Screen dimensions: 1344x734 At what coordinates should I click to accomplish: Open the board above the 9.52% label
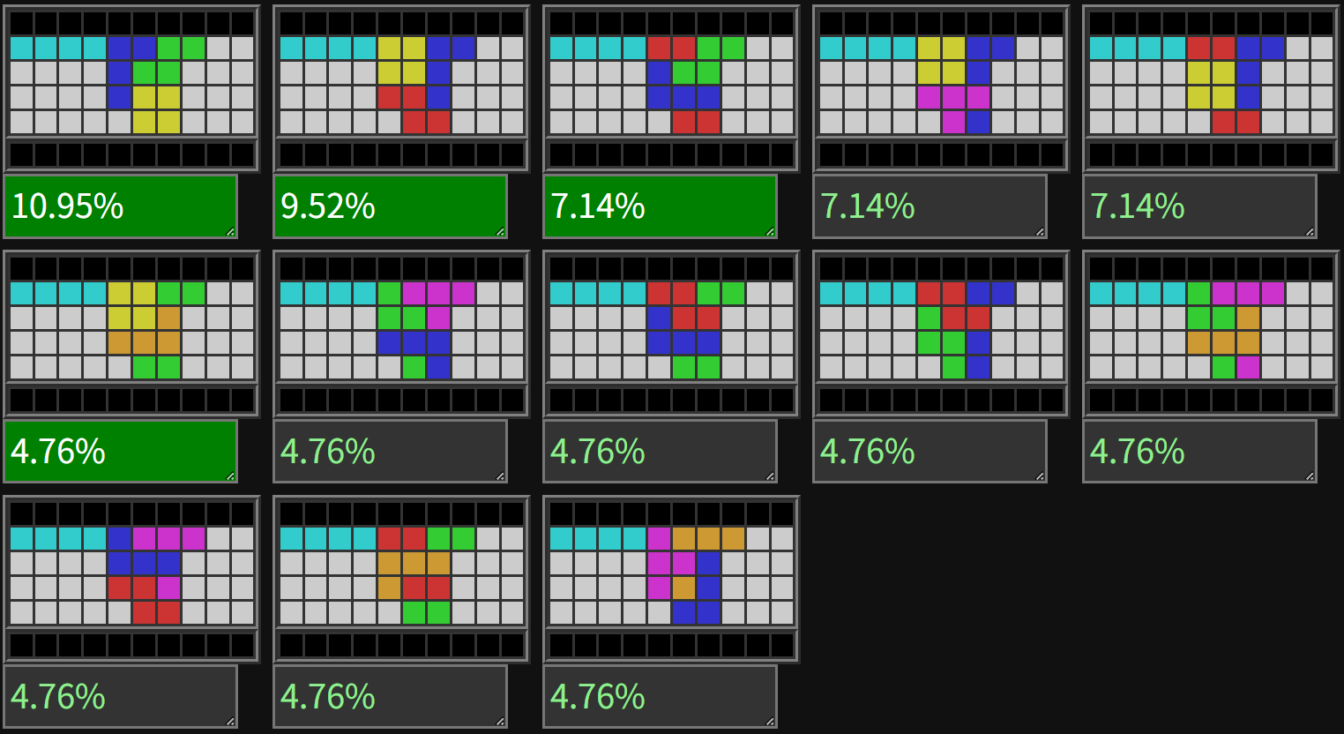(402, 88)
